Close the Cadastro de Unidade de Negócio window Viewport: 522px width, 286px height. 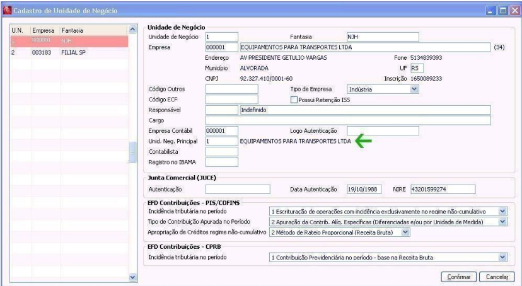point(514,11)
